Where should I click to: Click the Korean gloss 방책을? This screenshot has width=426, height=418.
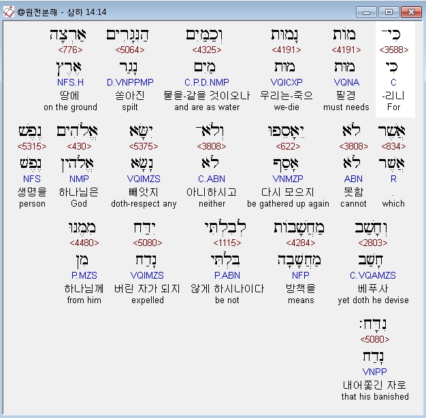(x=301, y=289)
